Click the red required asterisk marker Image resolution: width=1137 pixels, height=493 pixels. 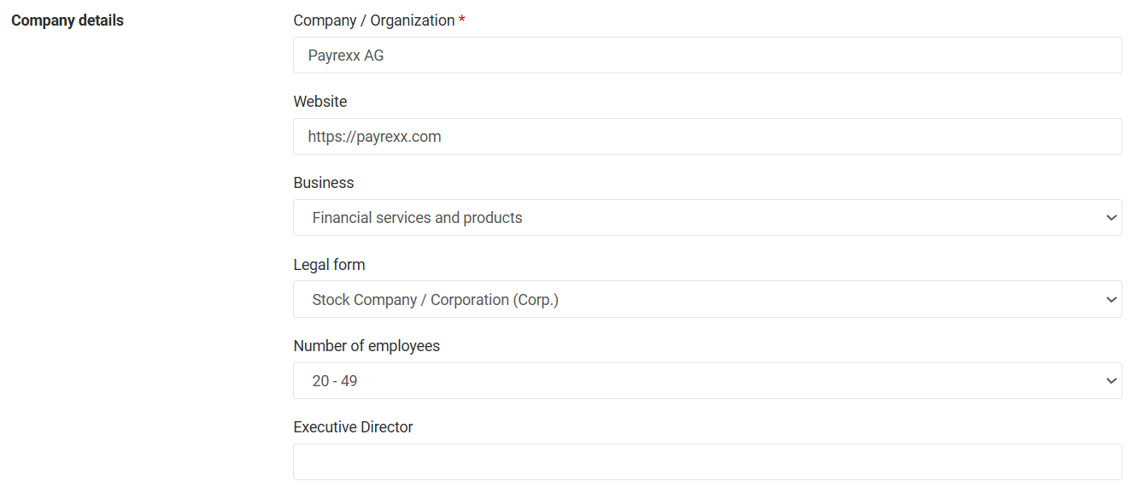coord(462,21)
